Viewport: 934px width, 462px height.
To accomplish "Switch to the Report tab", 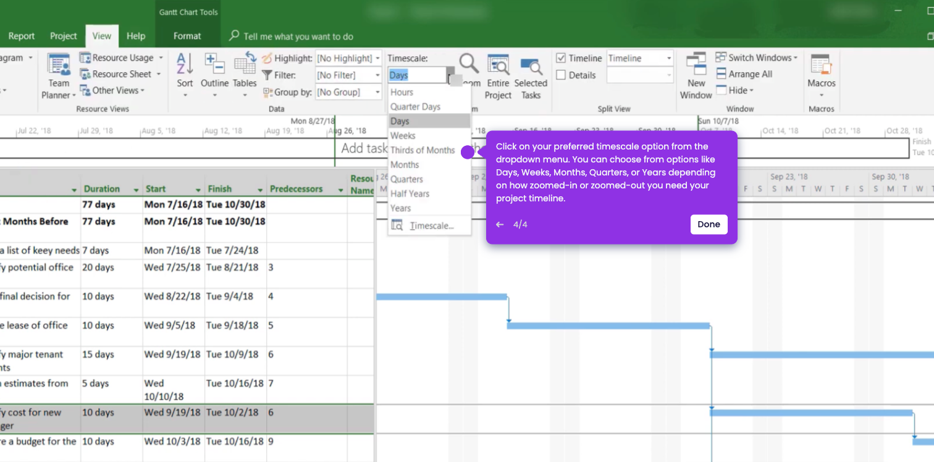I will click(22, 36).
